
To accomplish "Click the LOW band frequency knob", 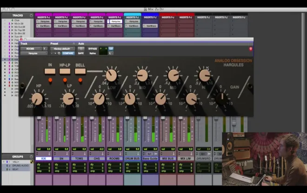I will tap(111, 75).
